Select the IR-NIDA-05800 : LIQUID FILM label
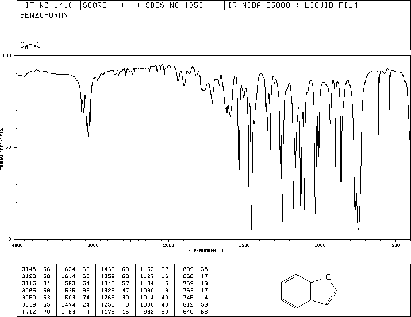Image resolution: width=411 pixels, height=317 pixels. click(293, 5)
